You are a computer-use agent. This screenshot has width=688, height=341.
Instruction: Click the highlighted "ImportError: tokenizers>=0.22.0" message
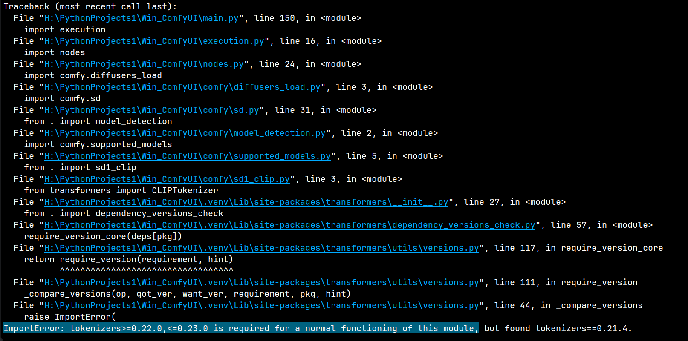(x=241, y=329)
